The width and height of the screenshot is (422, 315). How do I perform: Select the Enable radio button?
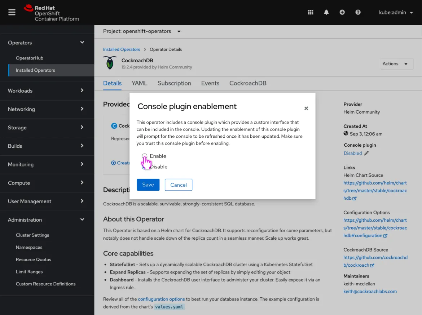point(145,156)
